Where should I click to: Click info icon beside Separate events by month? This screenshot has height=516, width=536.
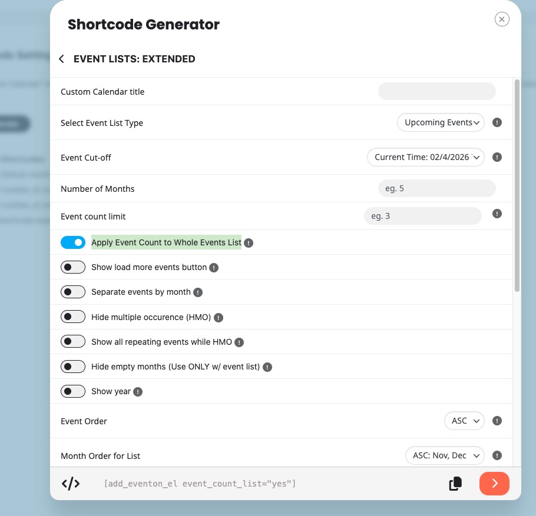198,292
